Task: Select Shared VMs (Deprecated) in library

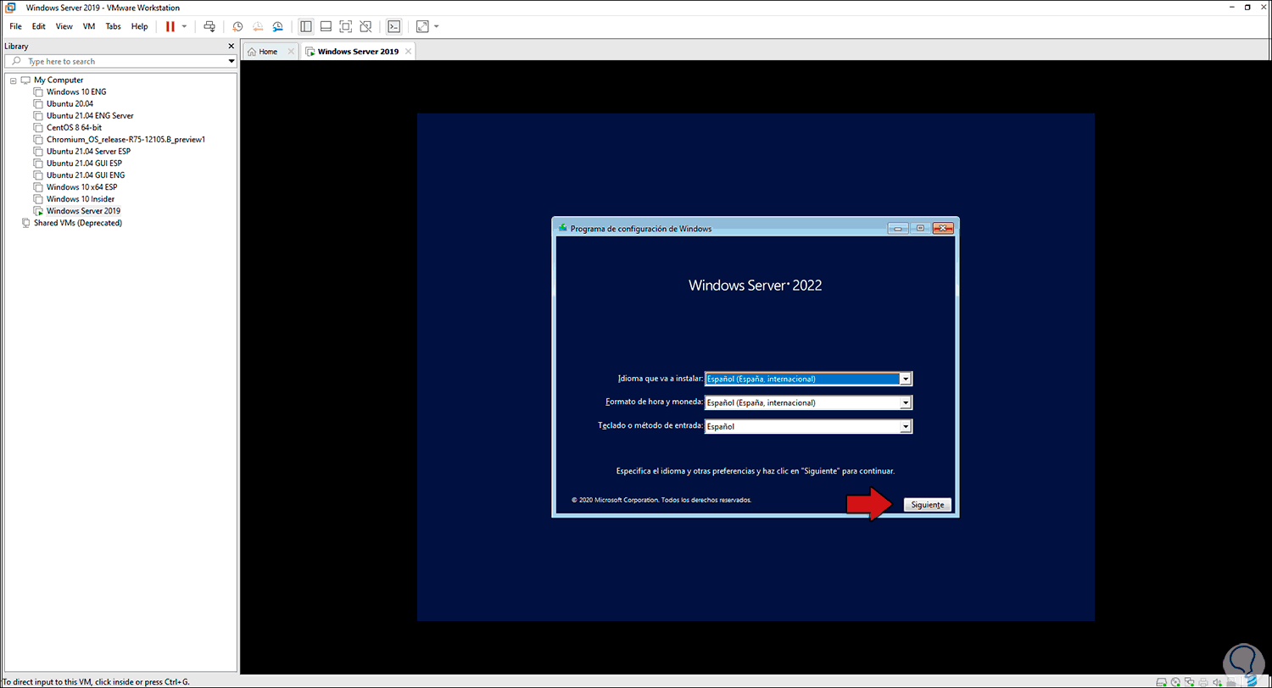Action: (x=78, y=223)
